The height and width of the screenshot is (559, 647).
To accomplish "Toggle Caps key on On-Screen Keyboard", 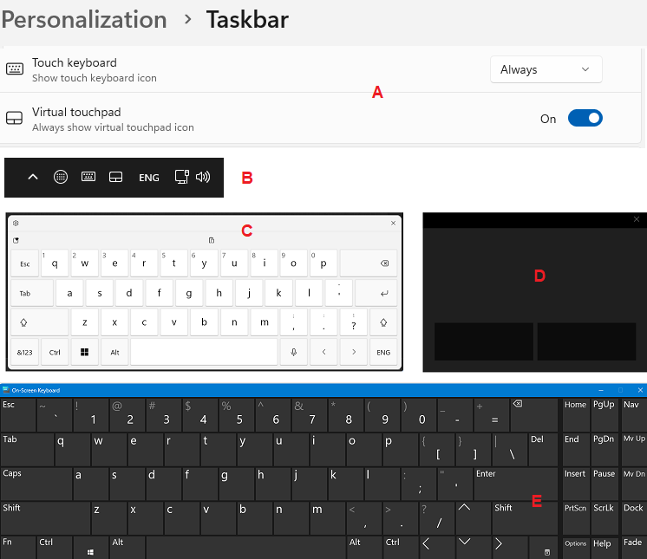I will (x=36, y=484).
